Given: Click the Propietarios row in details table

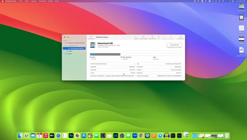Looking at the screenshot, I should (x=159, y=67).
